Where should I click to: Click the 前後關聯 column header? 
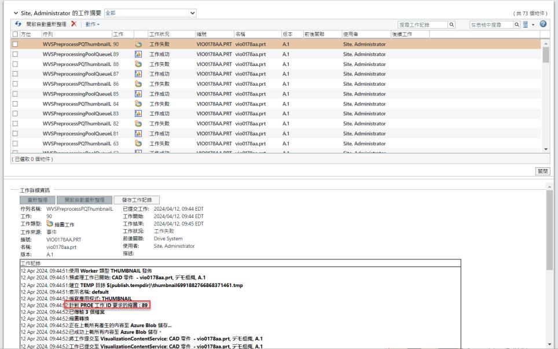322,34
